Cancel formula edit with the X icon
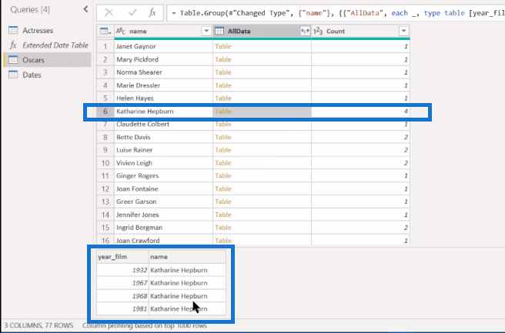 109,13
